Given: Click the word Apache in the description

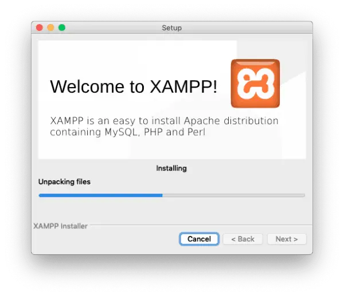Looking at the screenshot, I should point(202,121).
